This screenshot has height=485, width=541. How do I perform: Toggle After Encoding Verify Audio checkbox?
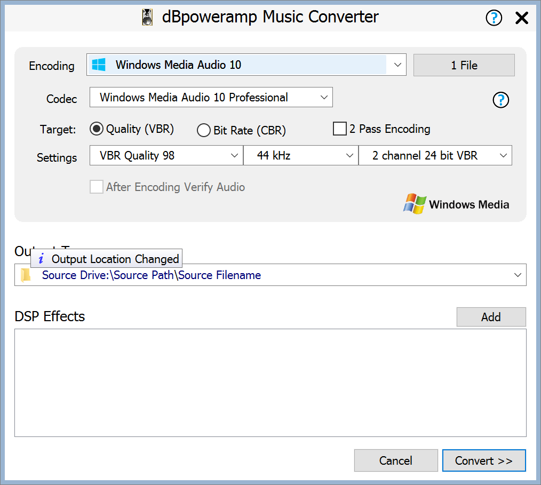[x=96, y=187]
